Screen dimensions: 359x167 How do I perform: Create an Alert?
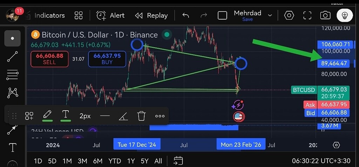point(110,15)
